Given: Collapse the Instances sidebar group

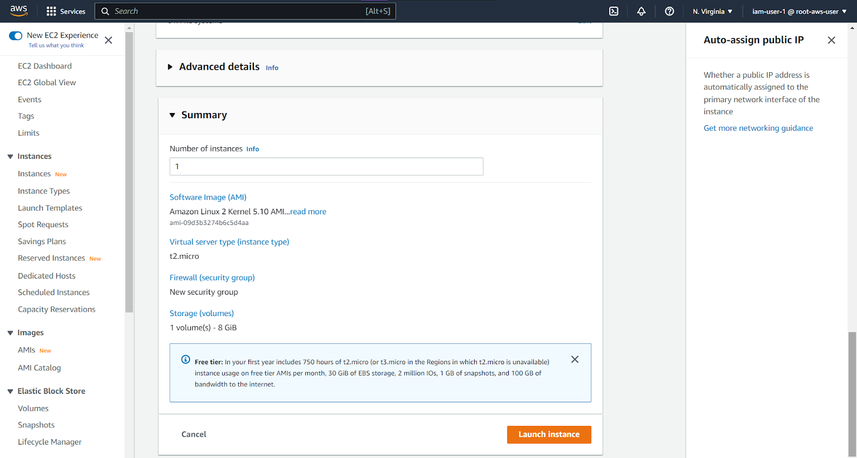Looking at the screenshot, I should click(x=10, y=156).
